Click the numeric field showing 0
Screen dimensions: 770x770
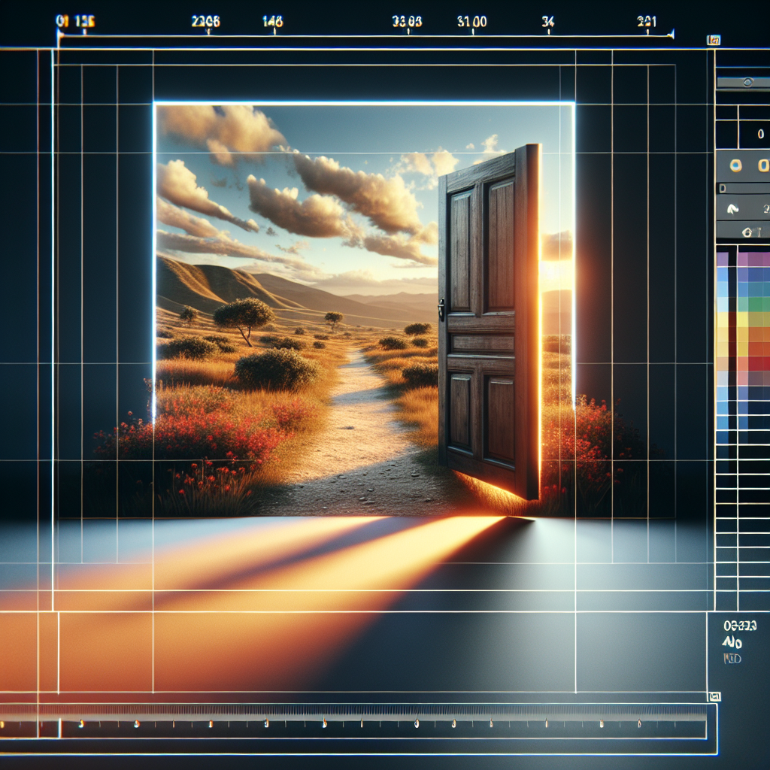[761, 133]
